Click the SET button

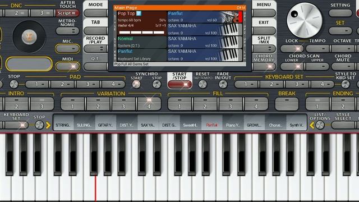point(340,30)
